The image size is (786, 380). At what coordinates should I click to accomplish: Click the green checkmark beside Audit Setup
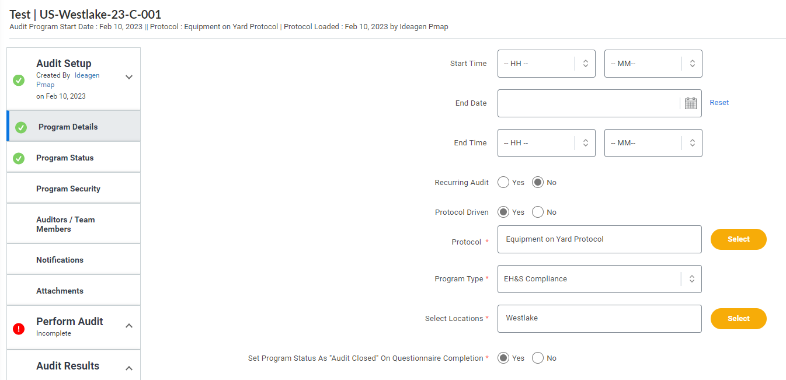coord(19,80)
